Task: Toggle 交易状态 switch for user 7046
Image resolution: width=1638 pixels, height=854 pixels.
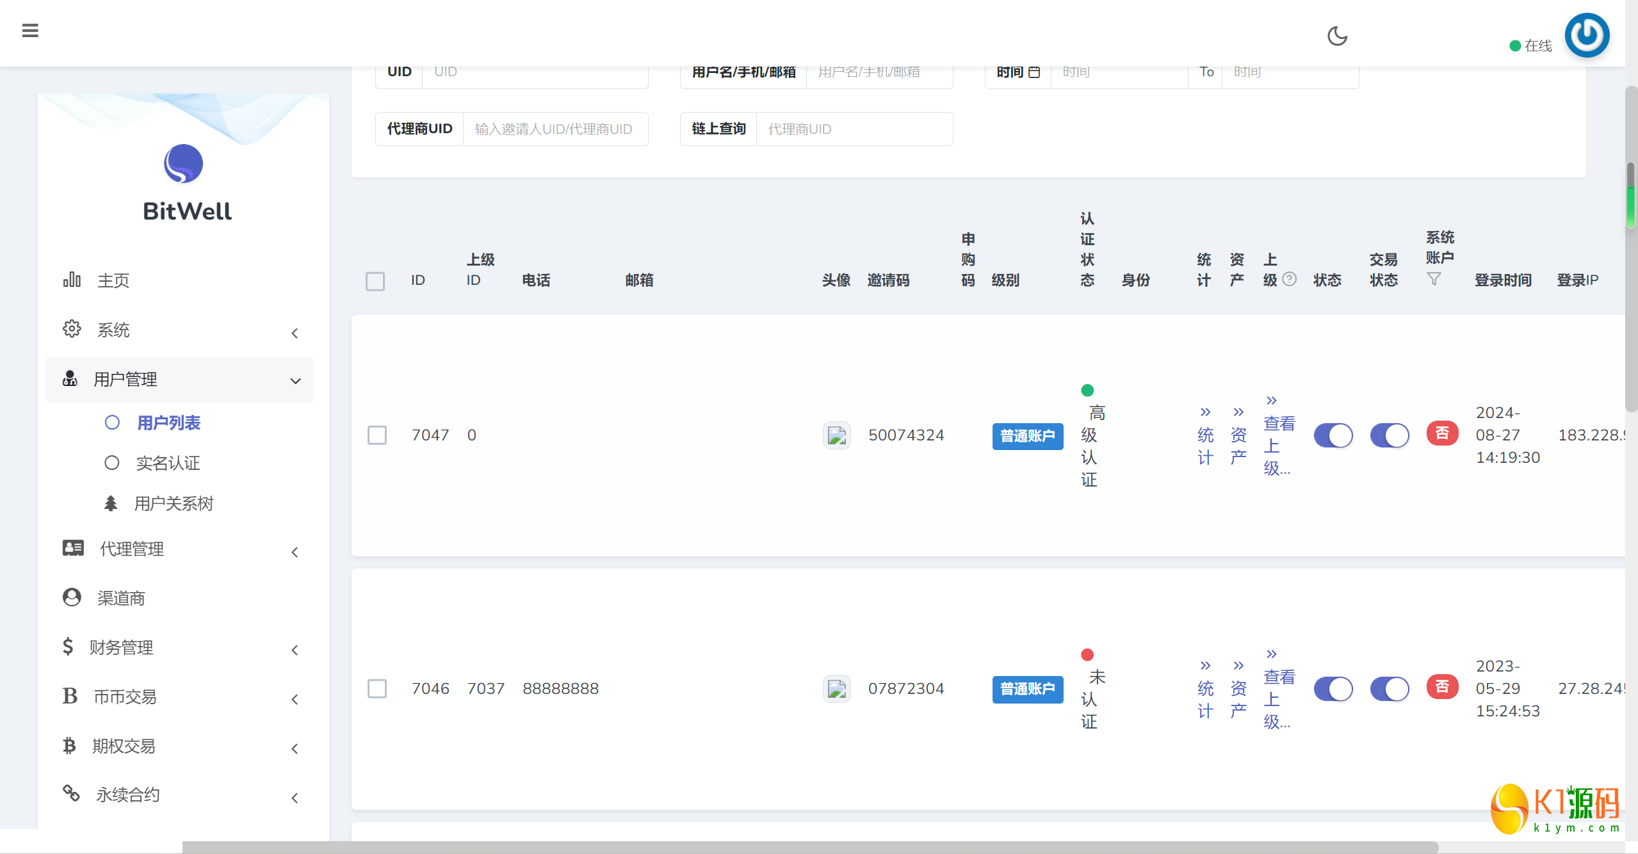Action: click(1389, 689)
